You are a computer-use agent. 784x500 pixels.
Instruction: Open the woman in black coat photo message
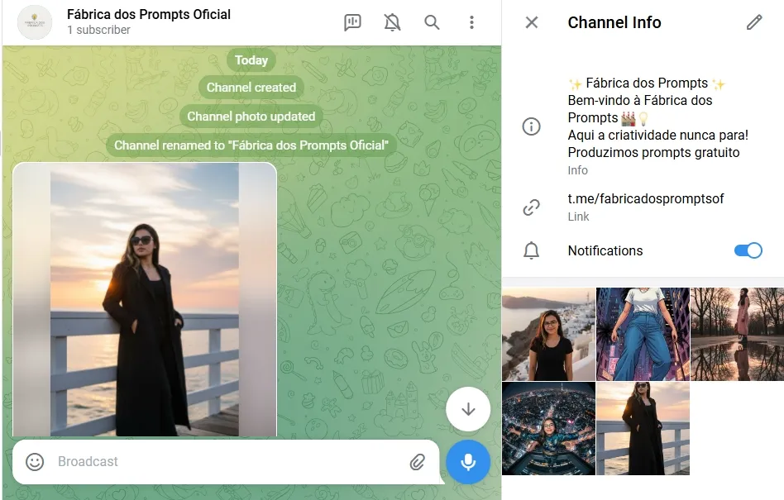pyautogui.click(x=145, y=299)
